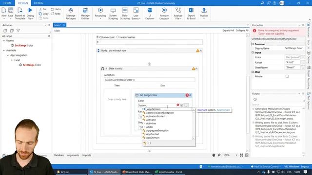This screenshot has height=175, width=312.
Task: Start the Recording tool
Action: pyautogui.click(x=100, y=13)
